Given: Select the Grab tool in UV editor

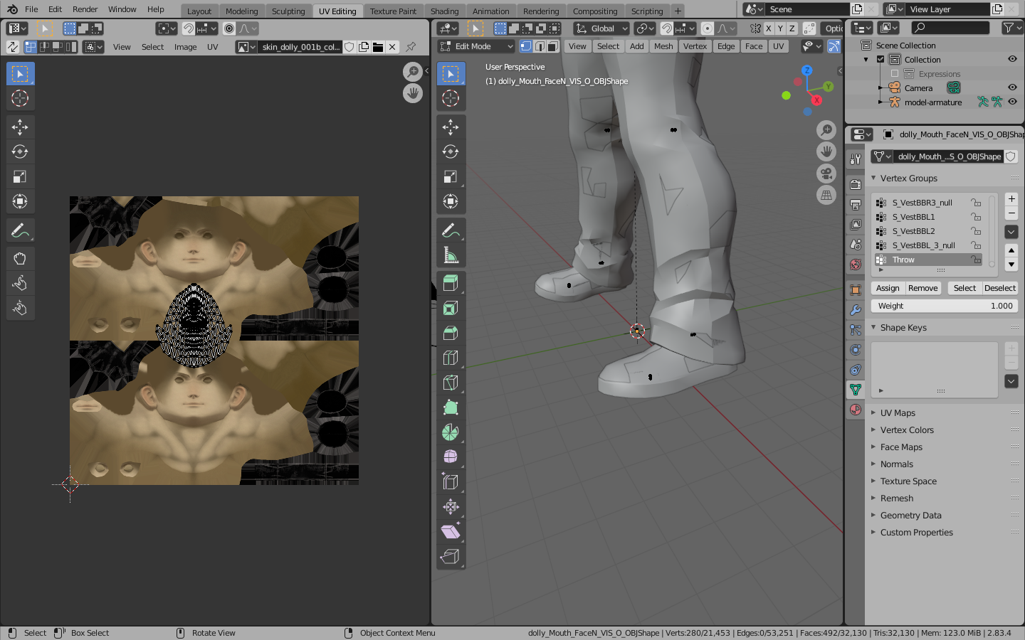Looking at the screenshot, I should pos(20,259).
